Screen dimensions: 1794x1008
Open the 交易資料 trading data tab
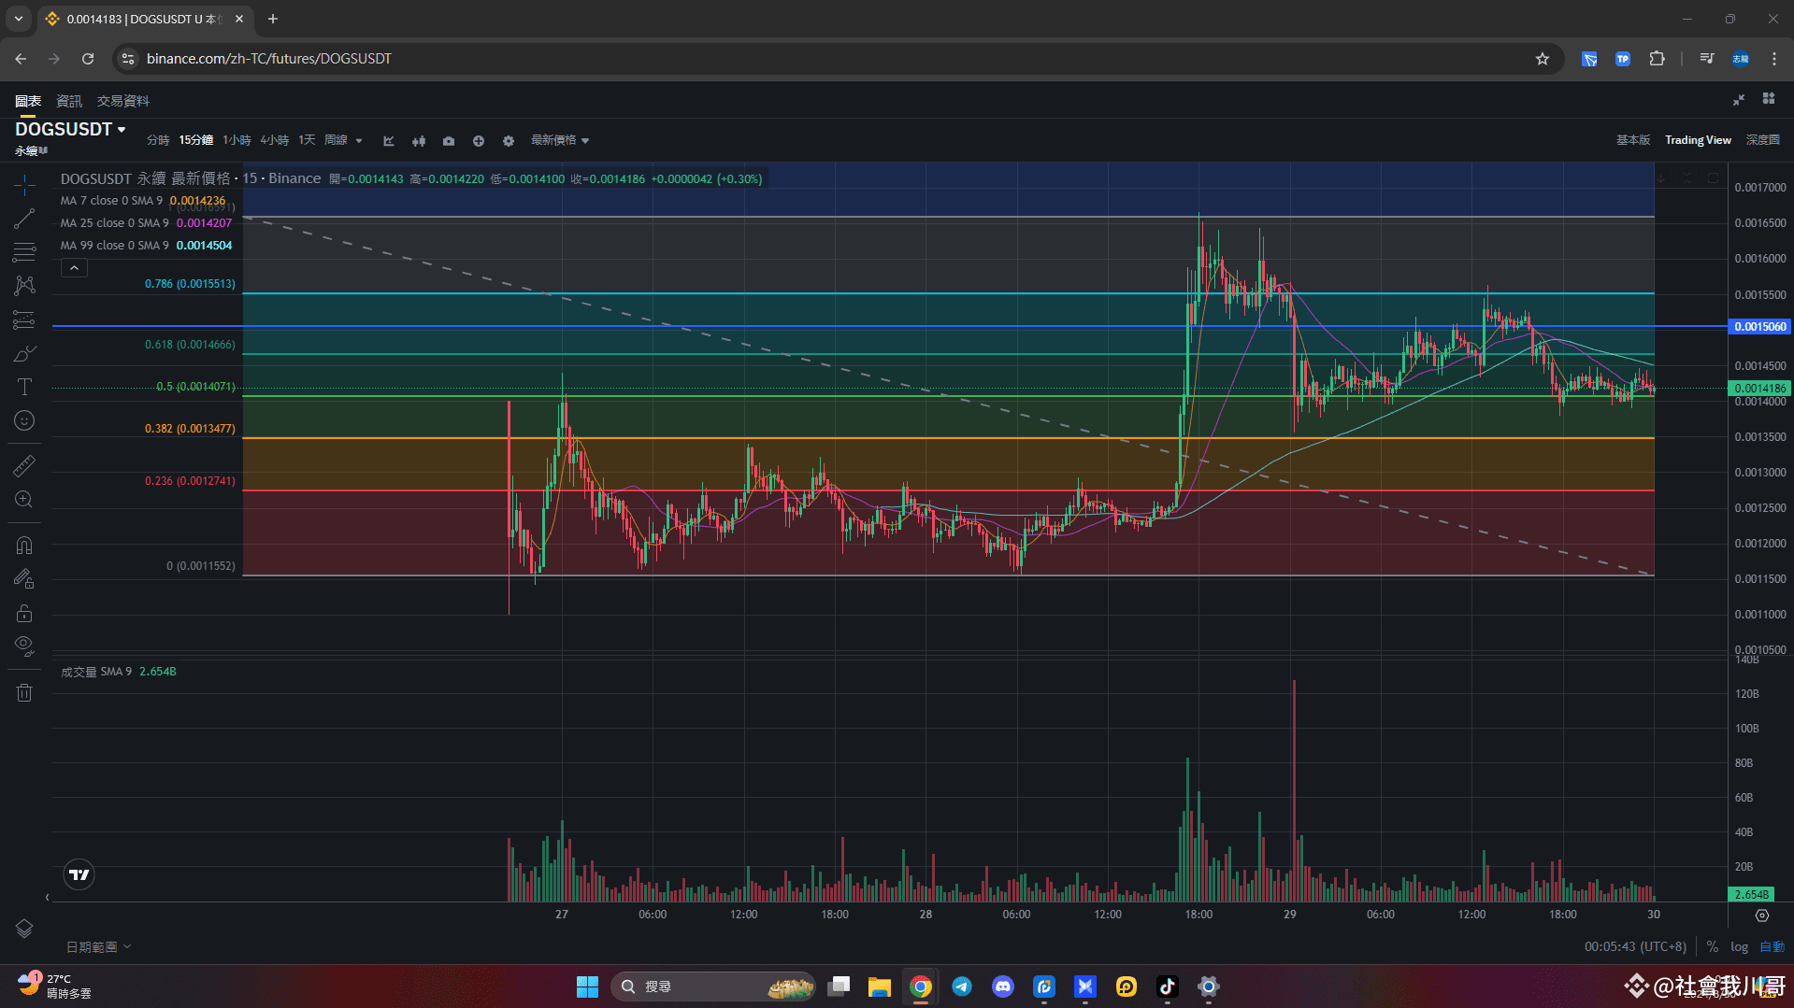(x=122, y=100)
